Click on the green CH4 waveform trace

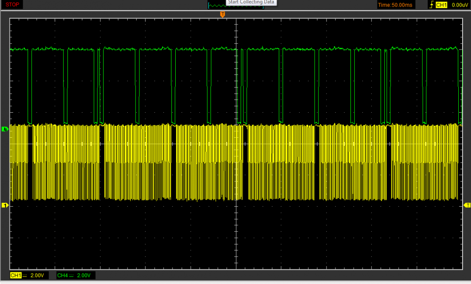pos(122,49)
